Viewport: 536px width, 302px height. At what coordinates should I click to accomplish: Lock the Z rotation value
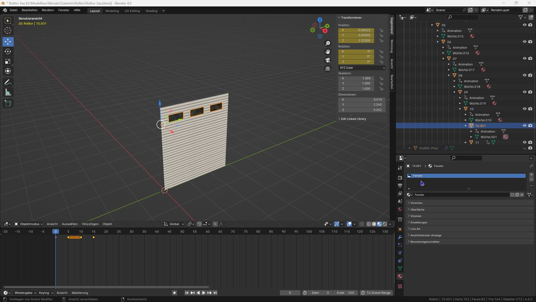381,62
